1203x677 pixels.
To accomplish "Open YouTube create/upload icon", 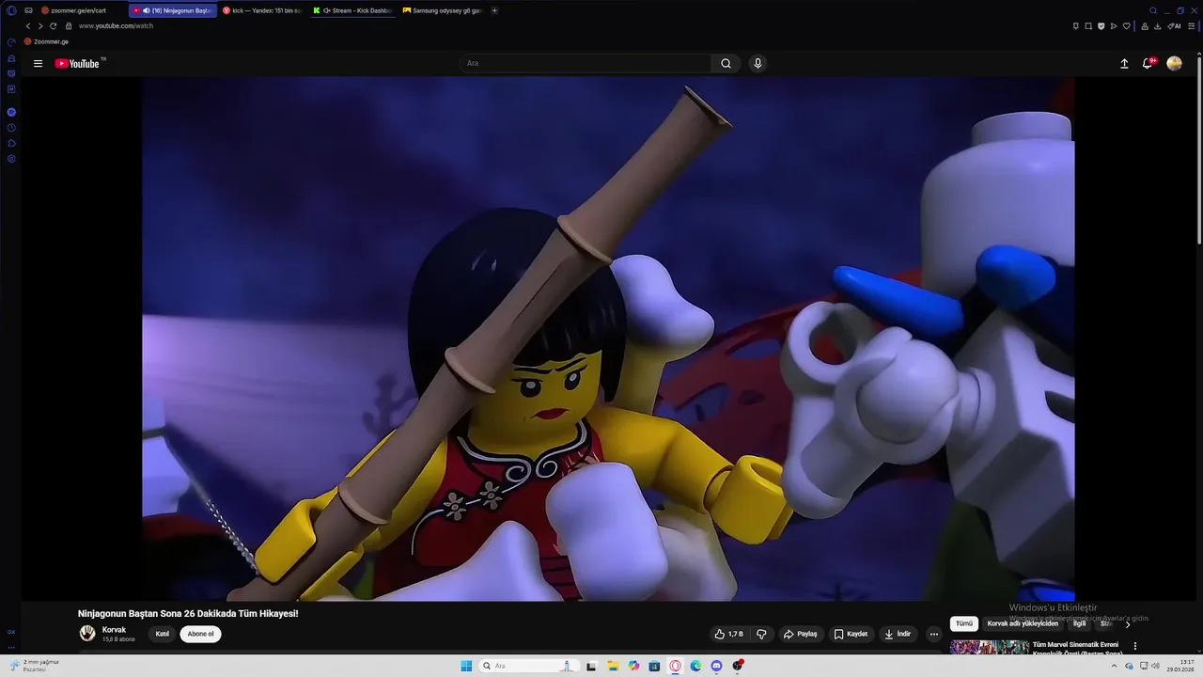I will pos(1124,64).
